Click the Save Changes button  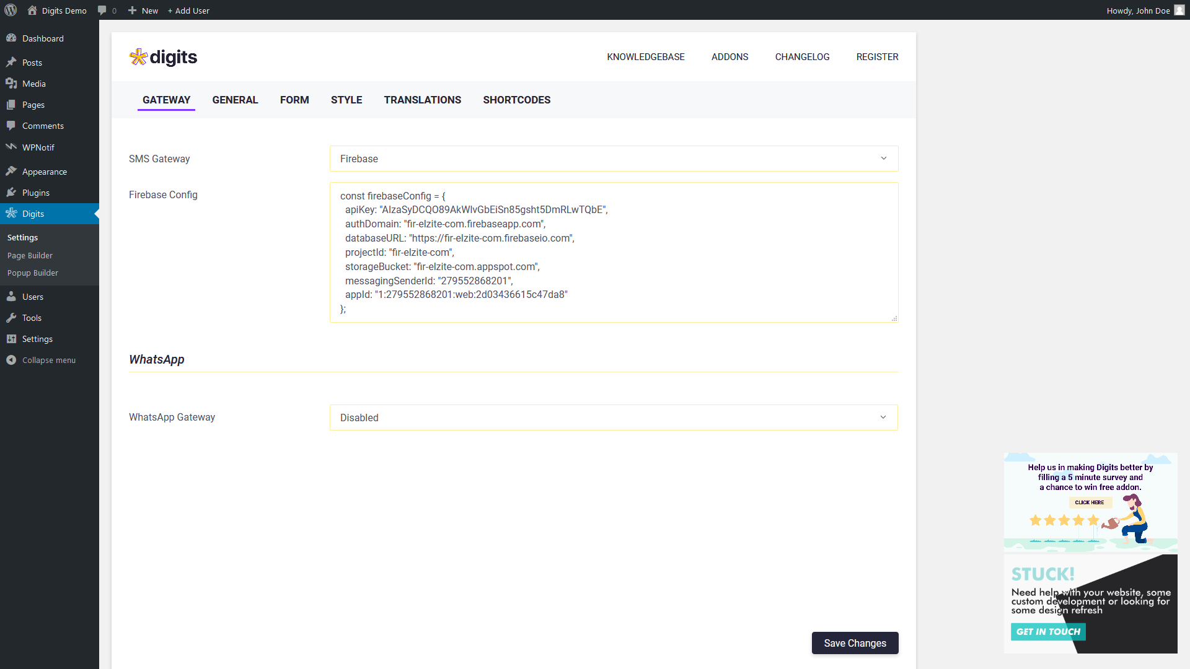[855, 643]
